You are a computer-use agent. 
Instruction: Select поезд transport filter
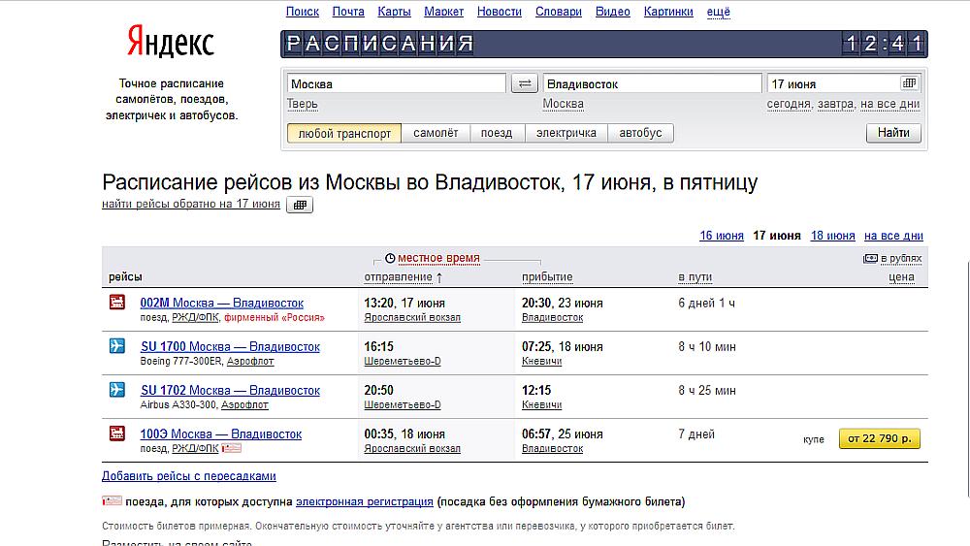(x=497, y=133)
